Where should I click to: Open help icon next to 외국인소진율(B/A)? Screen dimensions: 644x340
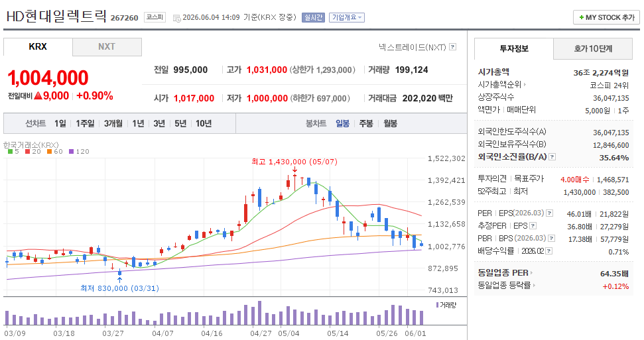pos(552,156)
